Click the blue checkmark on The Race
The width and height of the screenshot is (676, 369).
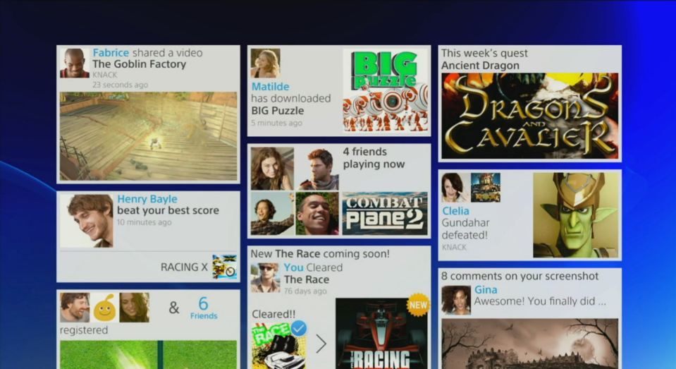pos(298,328)
